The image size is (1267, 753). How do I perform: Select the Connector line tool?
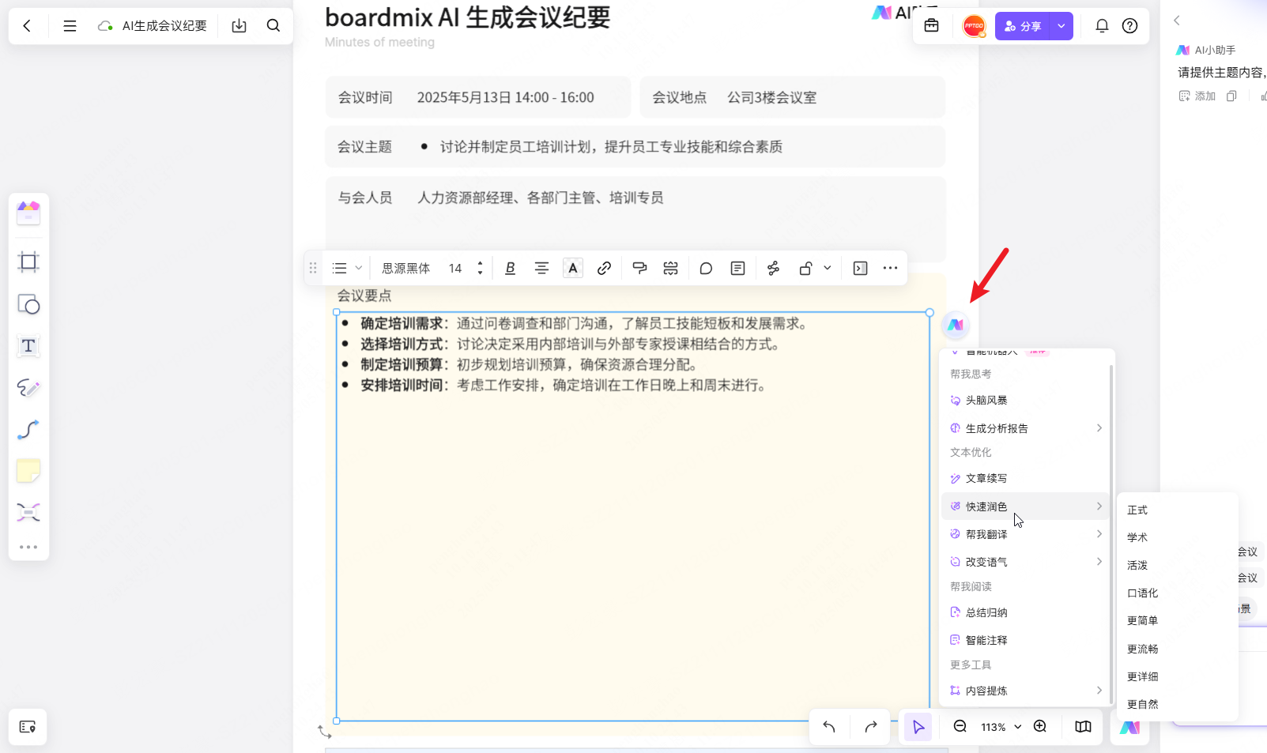click(x=28, y=430)
